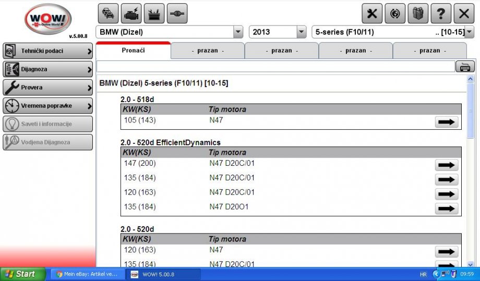Open the 2013 year dropdown
Screen dimensions: 480x281
pyautogui.click(x=301, y=32)
